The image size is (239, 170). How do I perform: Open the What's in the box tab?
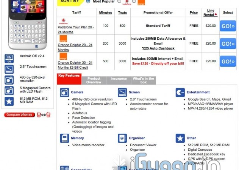(x=143, y=80)
